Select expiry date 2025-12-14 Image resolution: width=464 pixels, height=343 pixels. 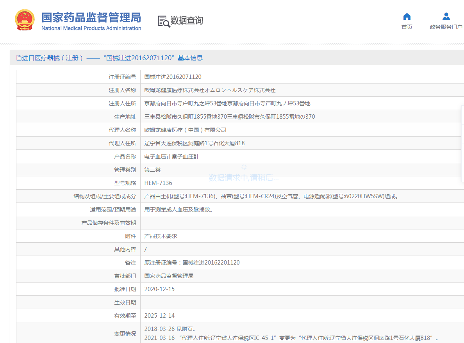point(159,316)
